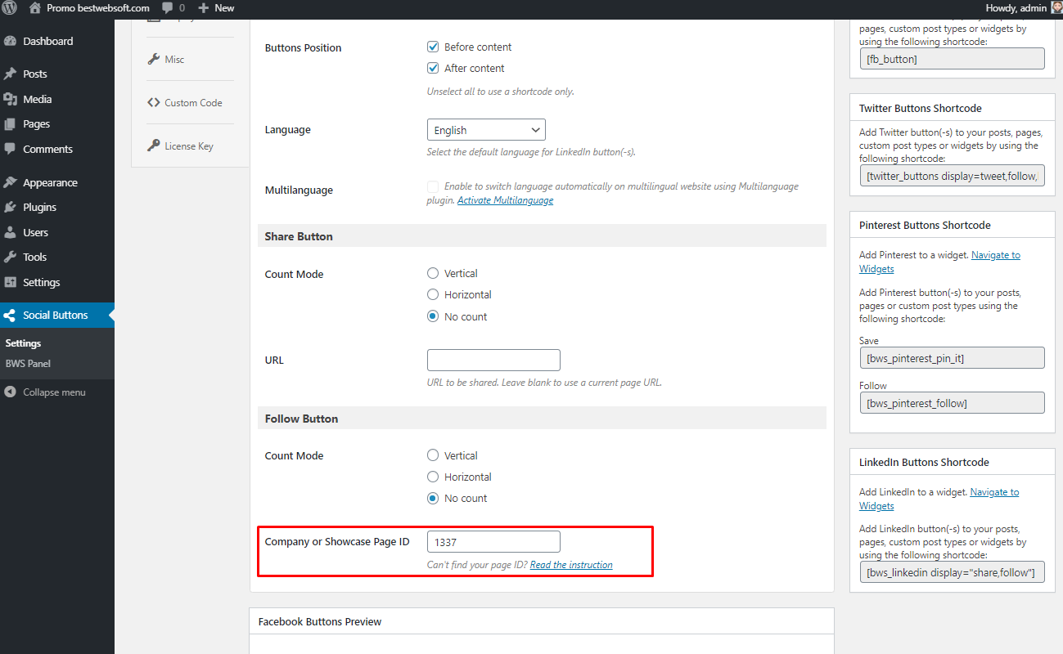Click the bws_pinterest_follow shortcode field
Image resolution: width=1063 pixels, height=654 pixels.
pyautogui.click(x=953, y=402)
